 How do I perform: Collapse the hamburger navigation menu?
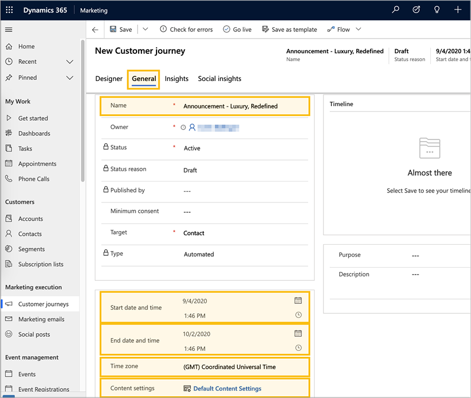pyautogui.click(x=9, y=30)
